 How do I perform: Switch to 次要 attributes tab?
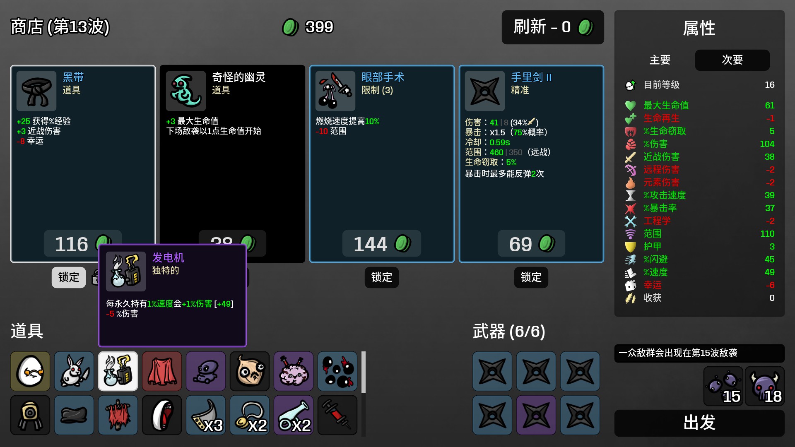pyautogui.click(x=732, y=60)
